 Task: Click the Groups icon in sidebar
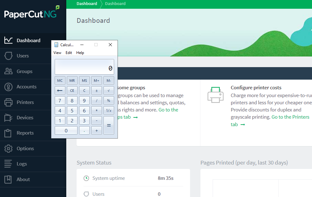(x=8, y=71)
